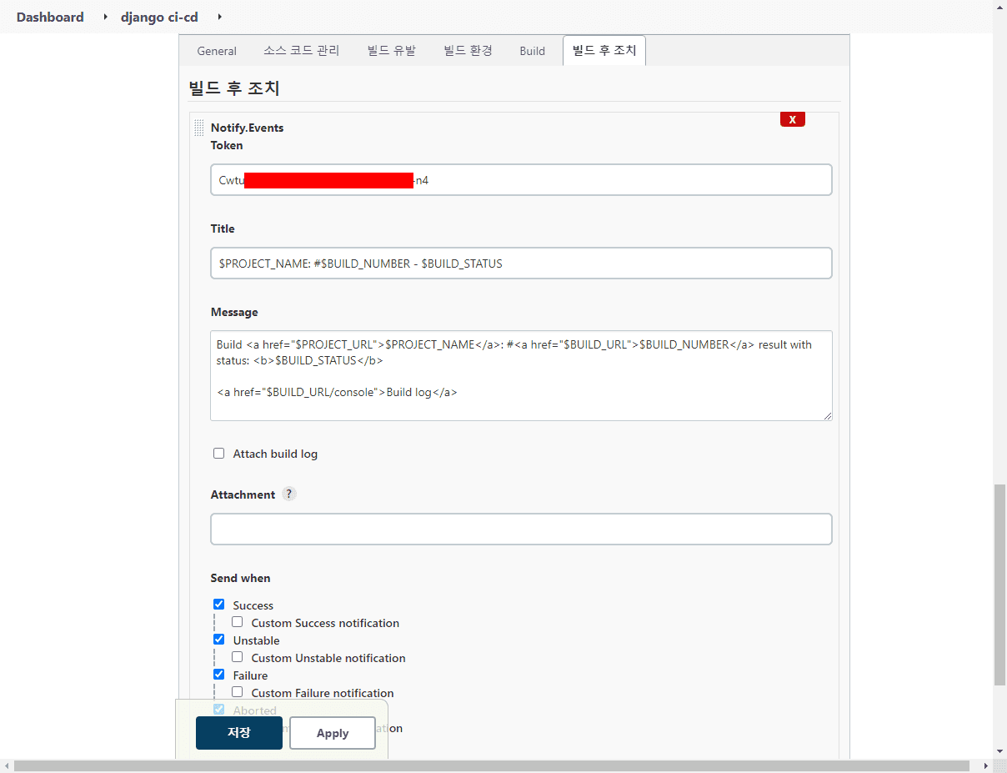Go to the Dashboard breadcrumb link
The image size is (1007, 773).
tap(50, 17)
